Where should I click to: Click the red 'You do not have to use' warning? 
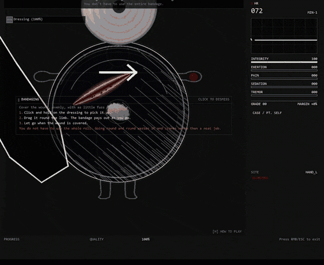120,128
